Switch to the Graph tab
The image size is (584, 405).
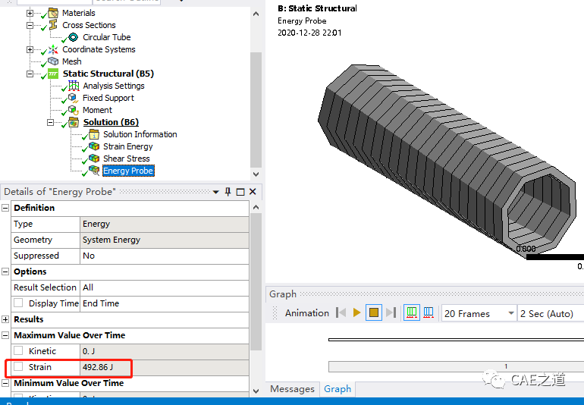(x=338, y=389)
